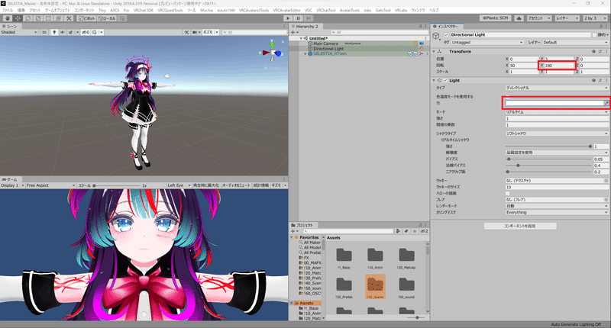Toggle Stats in Game view
Image resolution: width=611 pixels, height=328 pixels.
pyautogui.click(x=260, y=185)
